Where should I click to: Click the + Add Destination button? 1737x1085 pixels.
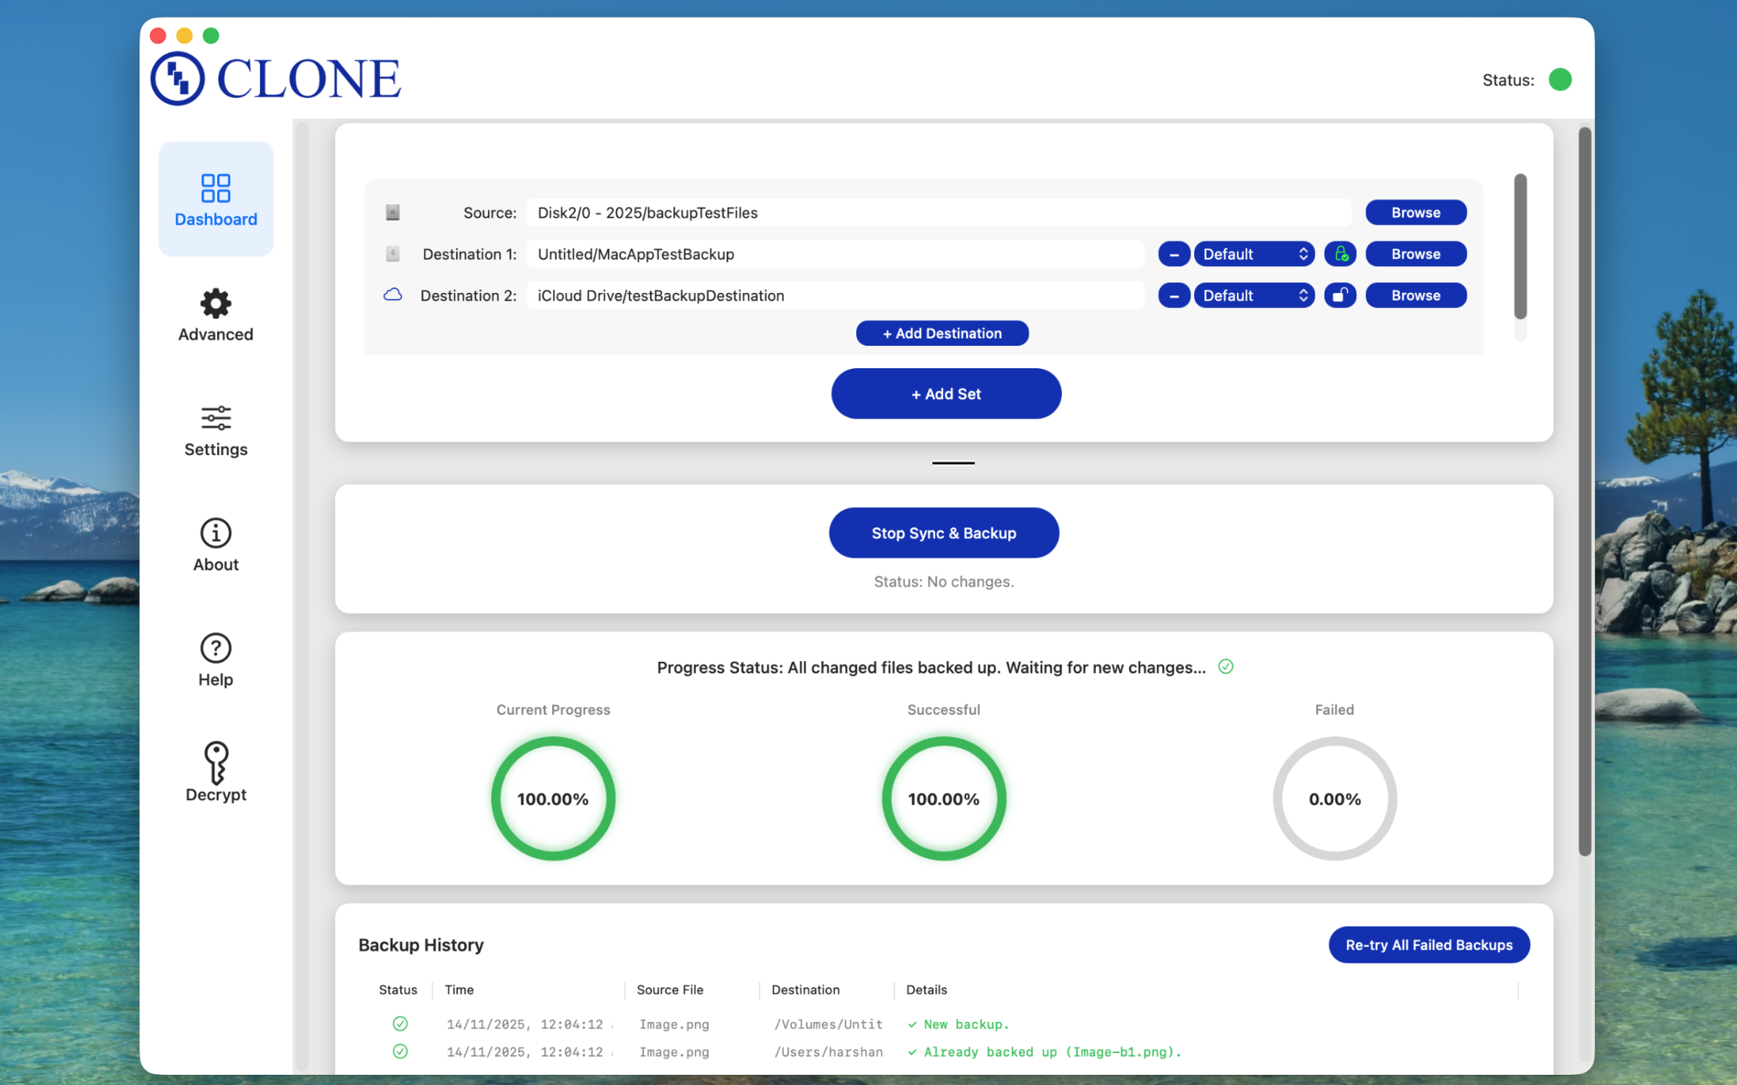pyautogui.click(x=942, y=333)
